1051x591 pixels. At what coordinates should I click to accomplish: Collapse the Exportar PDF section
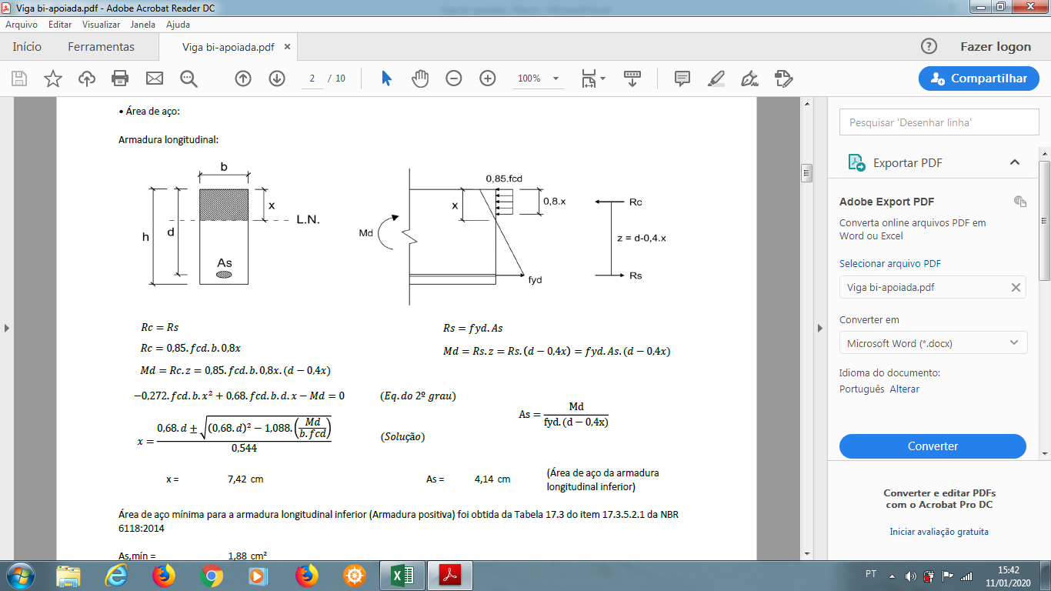pos(1015,162)
